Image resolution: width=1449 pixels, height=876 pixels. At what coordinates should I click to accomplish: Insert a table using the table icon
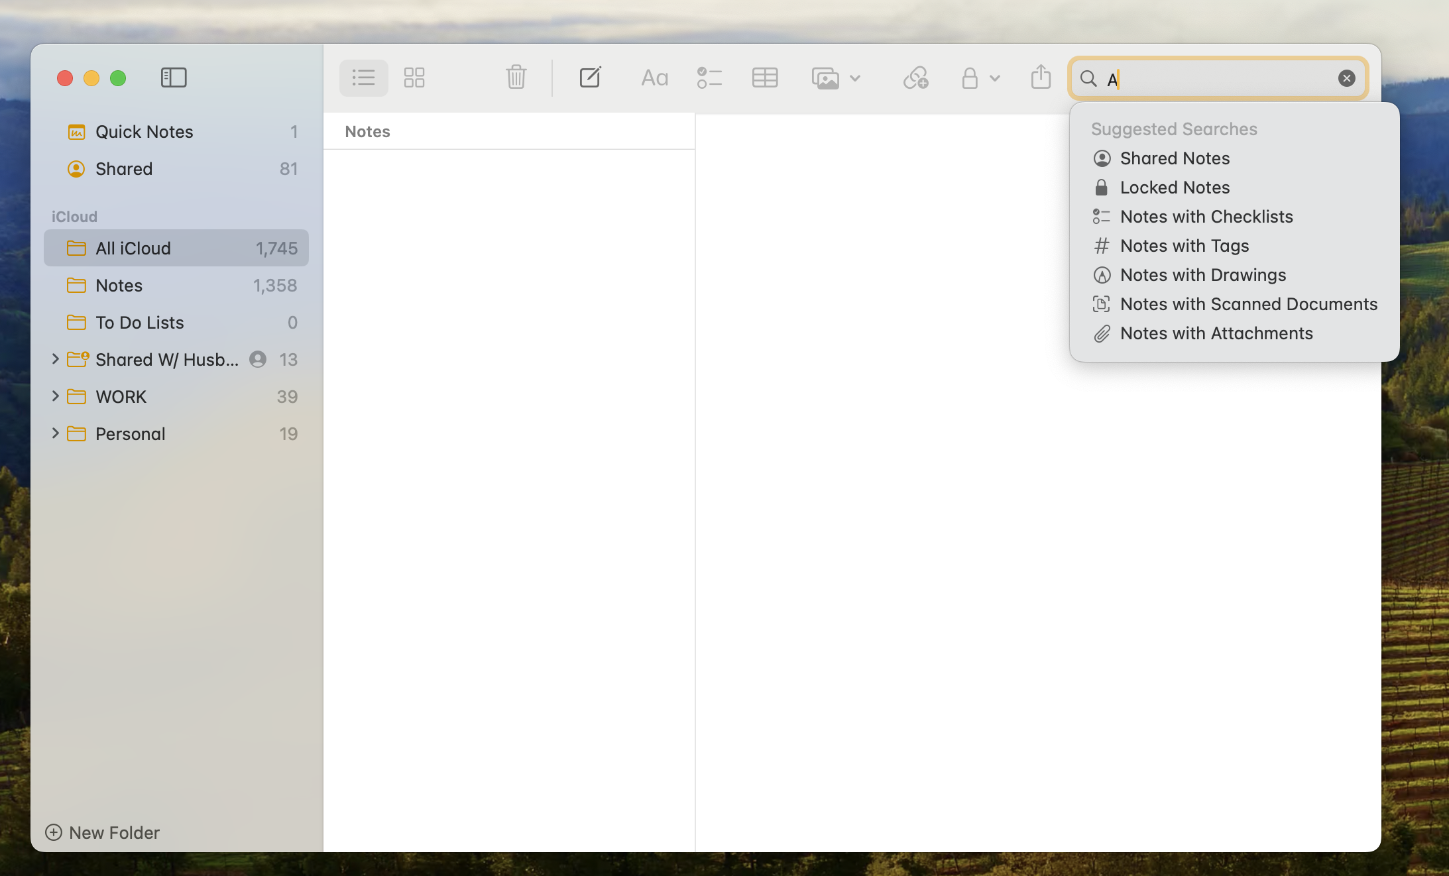click(765, 78)
